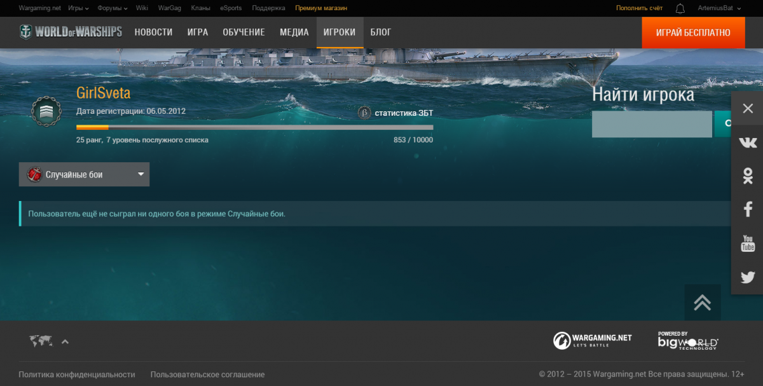Click the beta statistics coin icon

[x=364, y=113]
